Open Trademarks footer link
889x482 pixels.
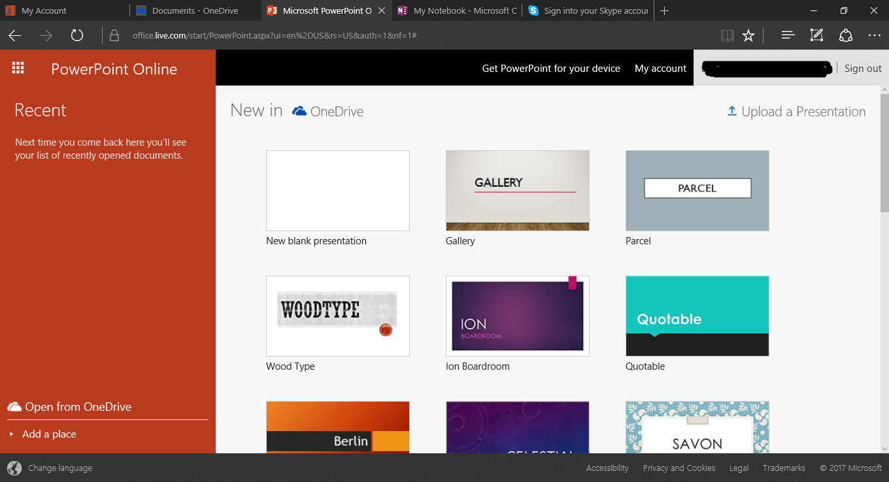782,468
